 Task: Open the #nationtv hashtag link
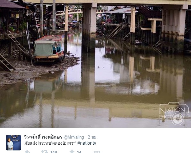[x=87, y=143]
